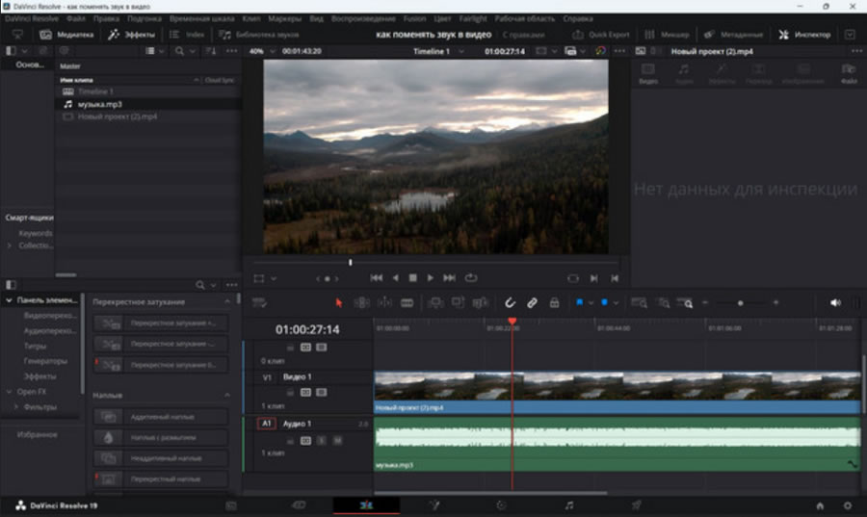867x517 pixels.
Task: Click the Микшер button
Action: 667,35
